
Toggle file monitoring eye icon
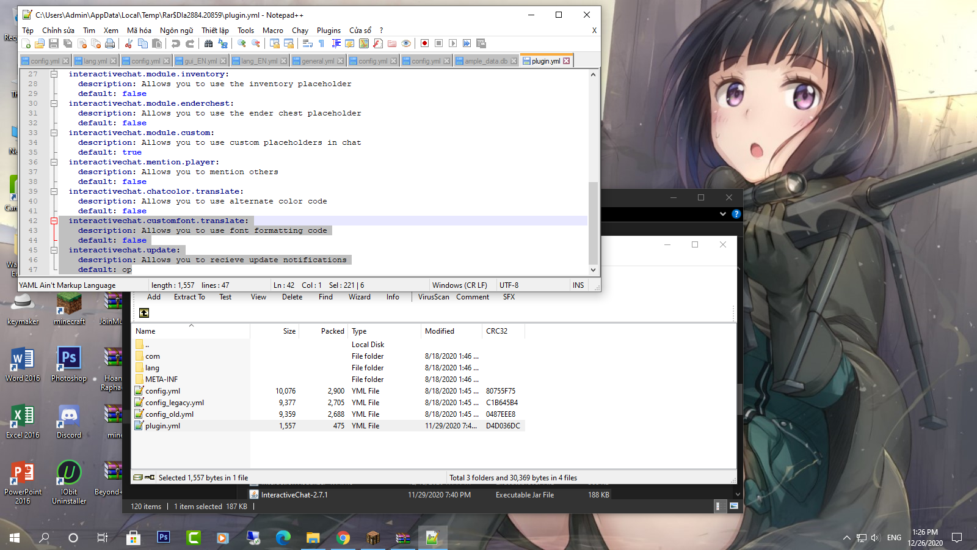(406, 43)
